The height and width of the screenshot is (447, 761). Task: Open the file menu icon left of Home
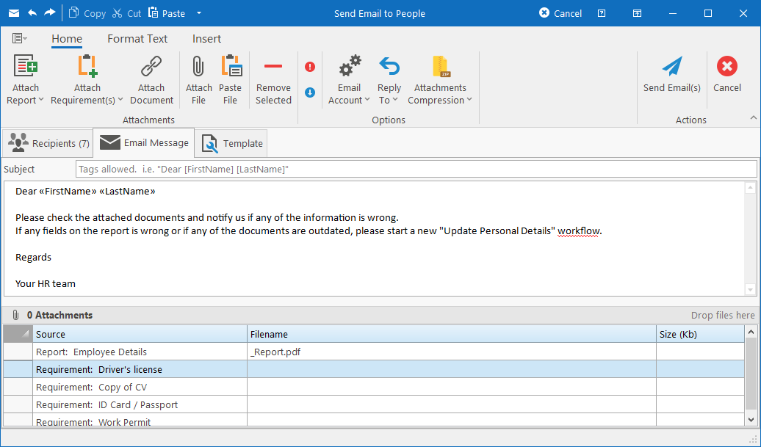tap(19, 38)
